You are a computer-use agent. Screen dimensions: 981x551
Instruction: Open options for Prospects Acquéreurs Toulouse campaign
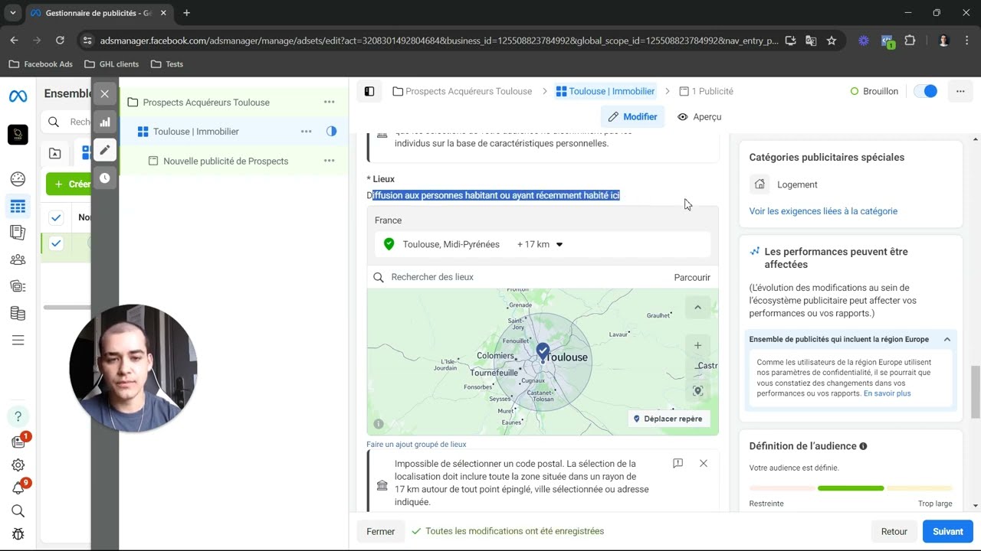[x=329, y=102]
